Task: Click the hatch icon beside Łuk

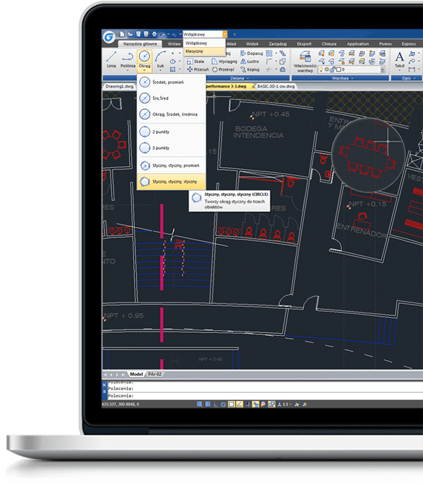Action: pyautogui.click(x=173, y=70)
